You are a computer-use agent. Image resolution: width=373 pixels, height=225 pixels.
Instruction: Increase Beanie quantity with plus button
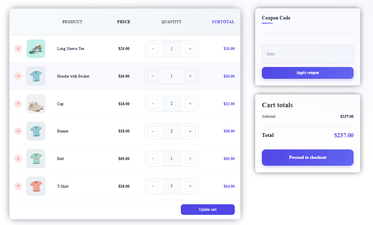[190, 131]
